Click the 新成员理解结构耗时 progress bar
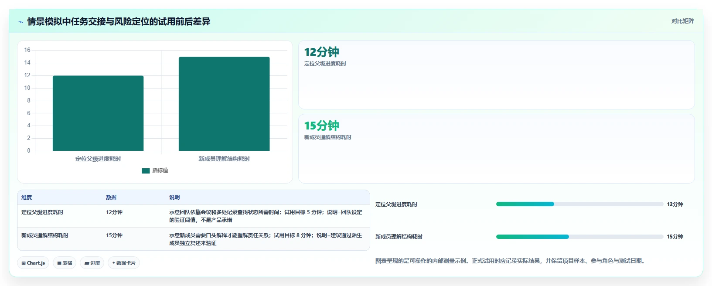Viewport: 712px width, 286px height. coord(579,237)
